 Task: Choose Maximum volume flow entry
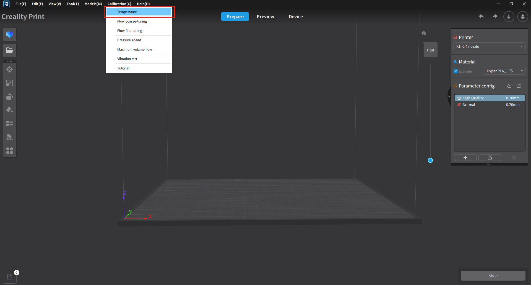click(139, 49)
